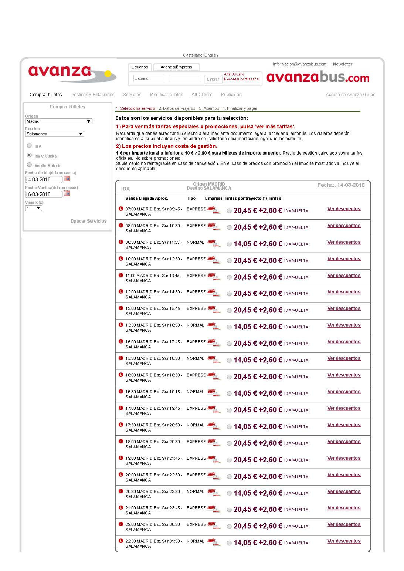Open the Destinos y Estaciones menu
This screenshot has height=571, width=404.
92,95
